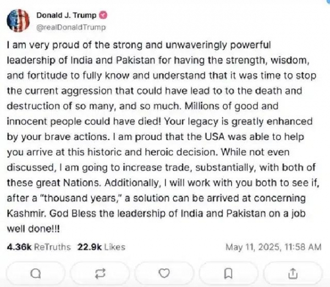The height and width of the screenshot is (287, 330).
Task: Like the post with the heart icon
Action: pyautogui.click(x=164, y=274)
